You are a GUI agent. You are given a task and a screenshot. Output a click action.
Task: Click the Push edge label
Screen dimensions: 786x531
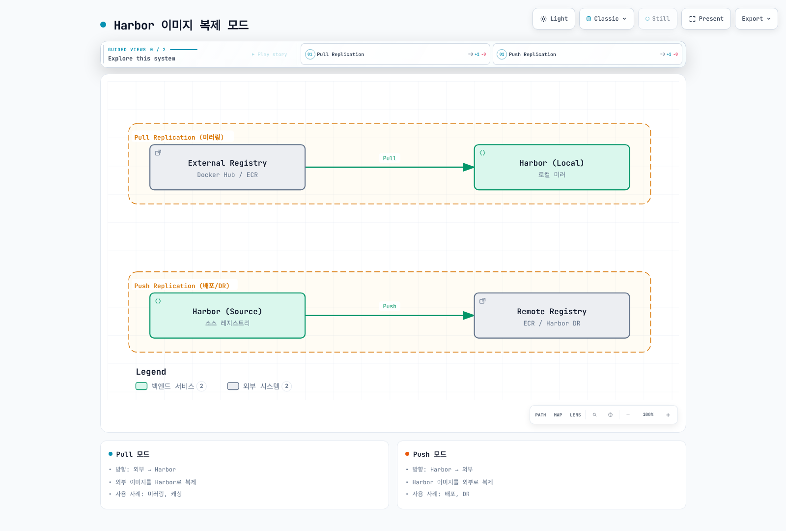pyautogui.click(x=390, y=306)
